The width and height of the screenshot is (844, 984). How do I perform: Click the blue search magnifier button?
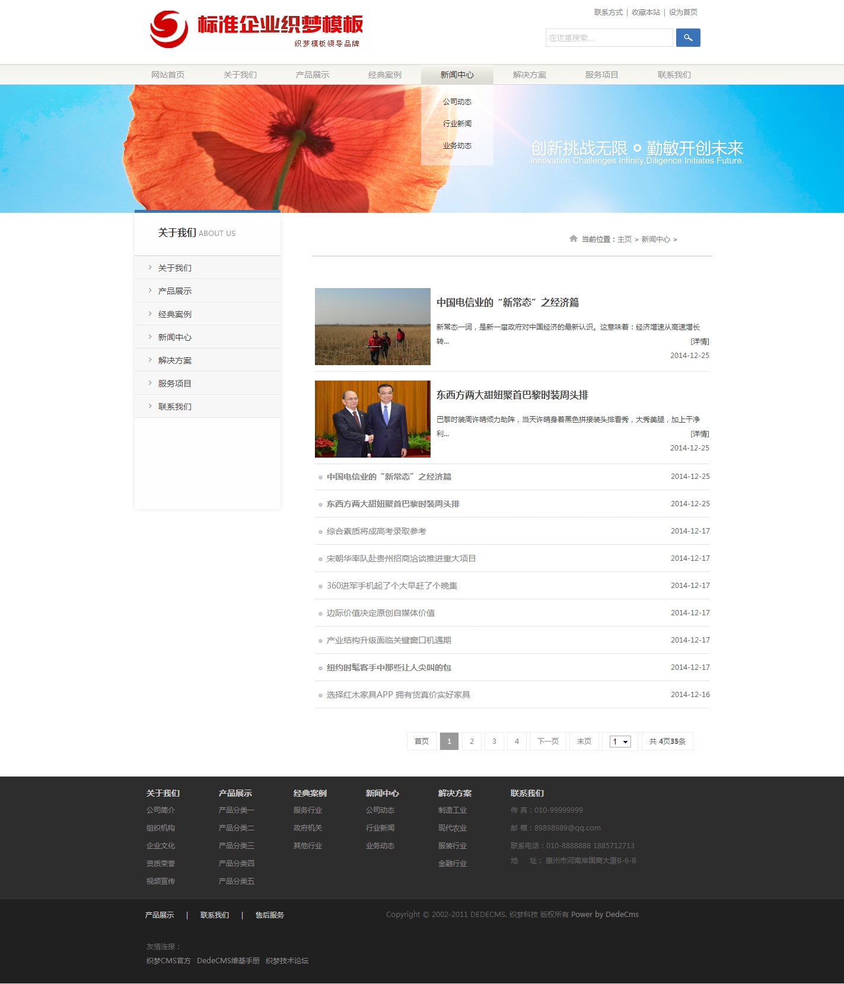[x=688, y=37]
